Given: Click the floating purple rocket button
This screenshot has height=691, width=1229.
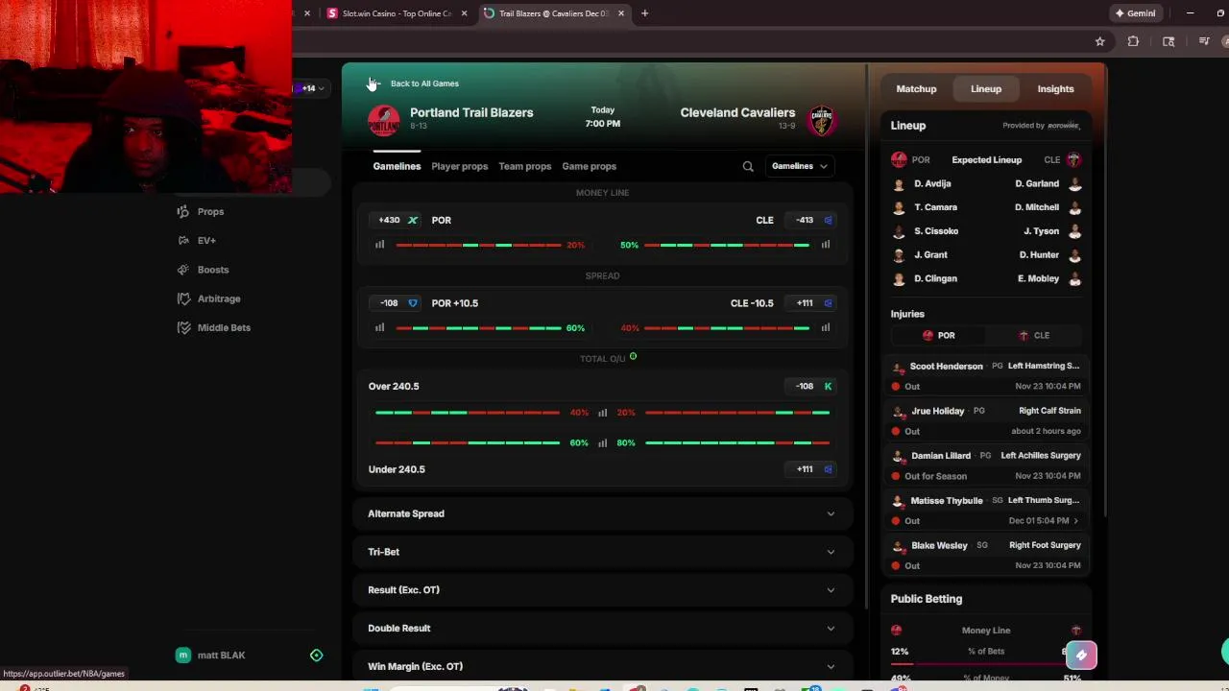Looking at the screenshot, I should [x=1081, y=655].
